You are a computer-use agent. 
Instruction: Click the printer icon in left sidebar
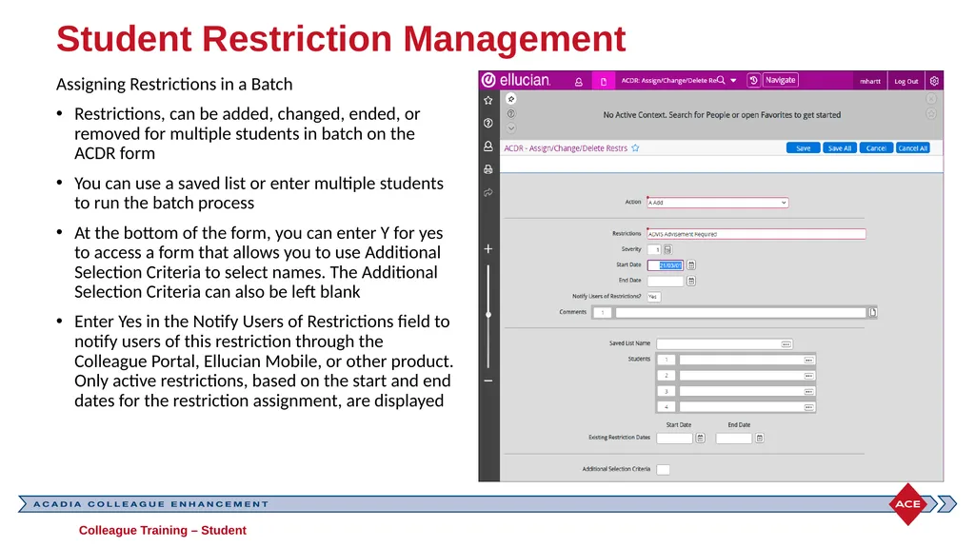coord(488,169)
